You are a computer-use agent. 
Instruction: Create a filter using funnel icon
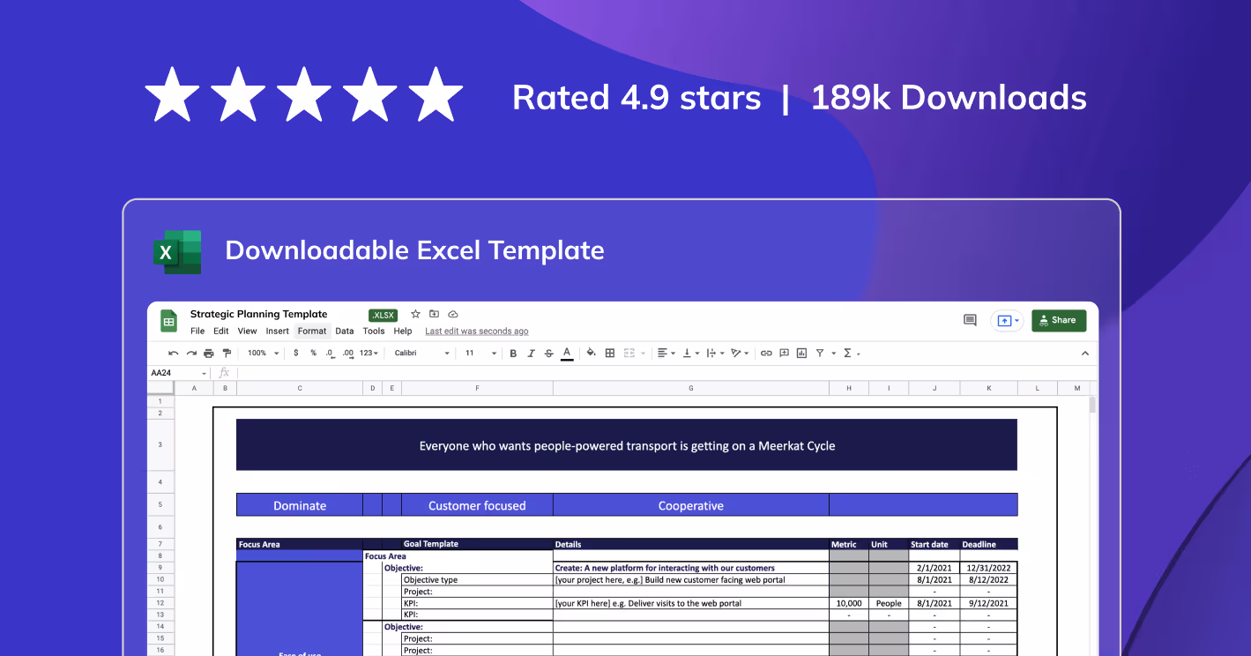click(x=820, y=353)
